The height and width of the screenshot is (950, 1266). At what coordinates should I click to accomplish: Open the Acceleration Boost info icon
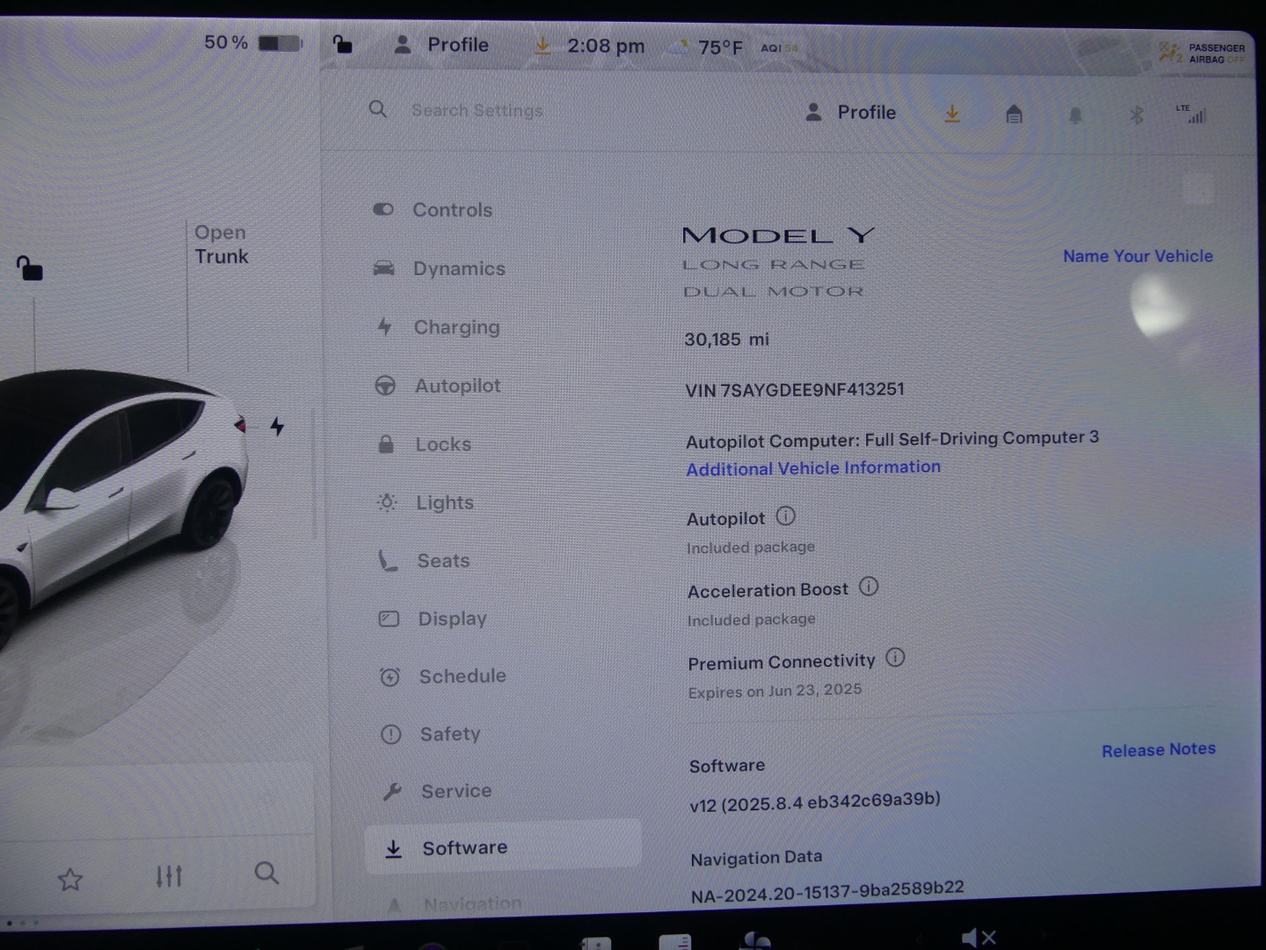point(869,587)
